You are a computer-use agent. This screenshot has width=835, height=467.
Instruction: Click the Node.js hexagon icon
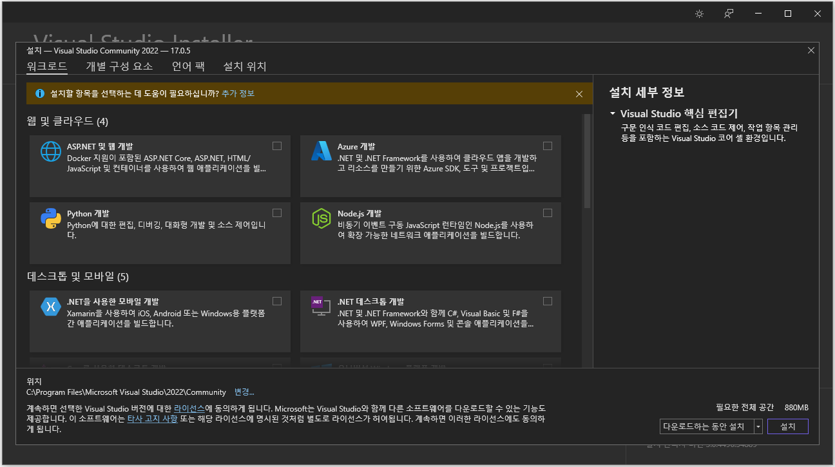pyautogui.click(x=321, y=218)
